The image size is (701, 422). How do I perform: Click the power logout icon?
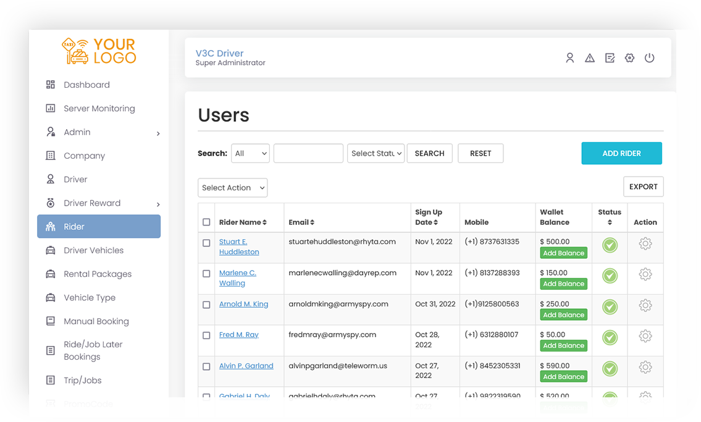(x=649, y=58)
